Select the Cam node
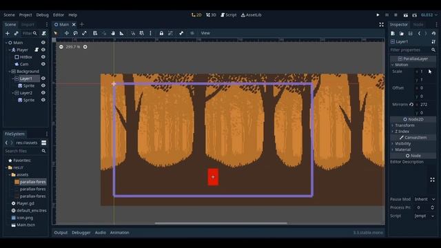This screenshot has height=248, width=441. point(24,64)
